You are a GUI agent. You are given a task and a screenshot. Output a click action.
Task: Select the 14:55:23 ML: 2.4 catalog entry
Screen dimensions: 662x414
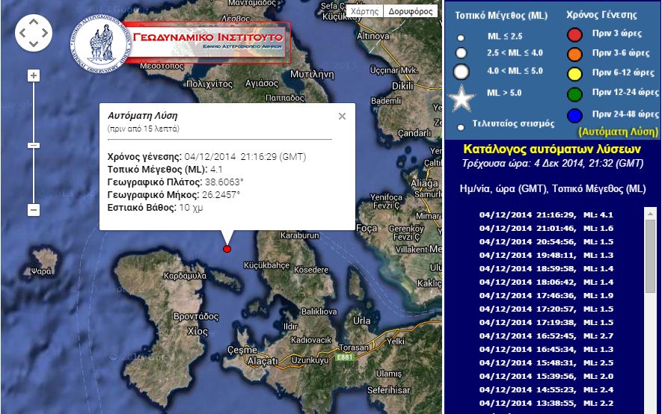(x=546, y=390)
